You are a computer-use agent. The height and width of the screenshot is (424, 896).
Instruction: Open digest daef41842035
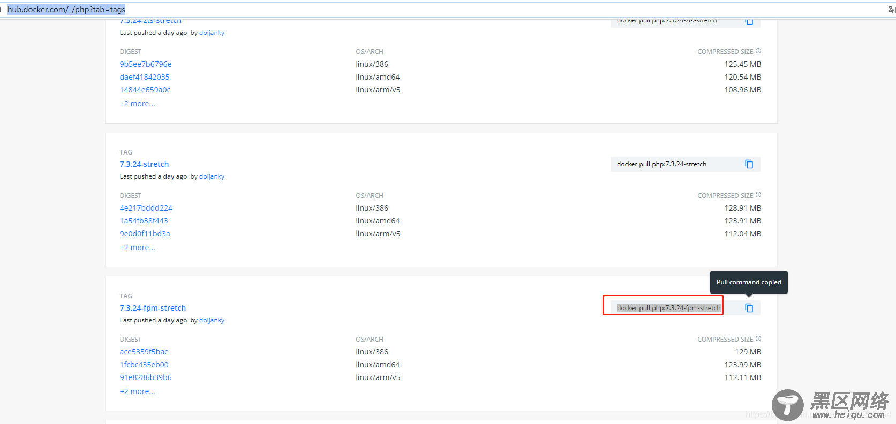point(145,77)
